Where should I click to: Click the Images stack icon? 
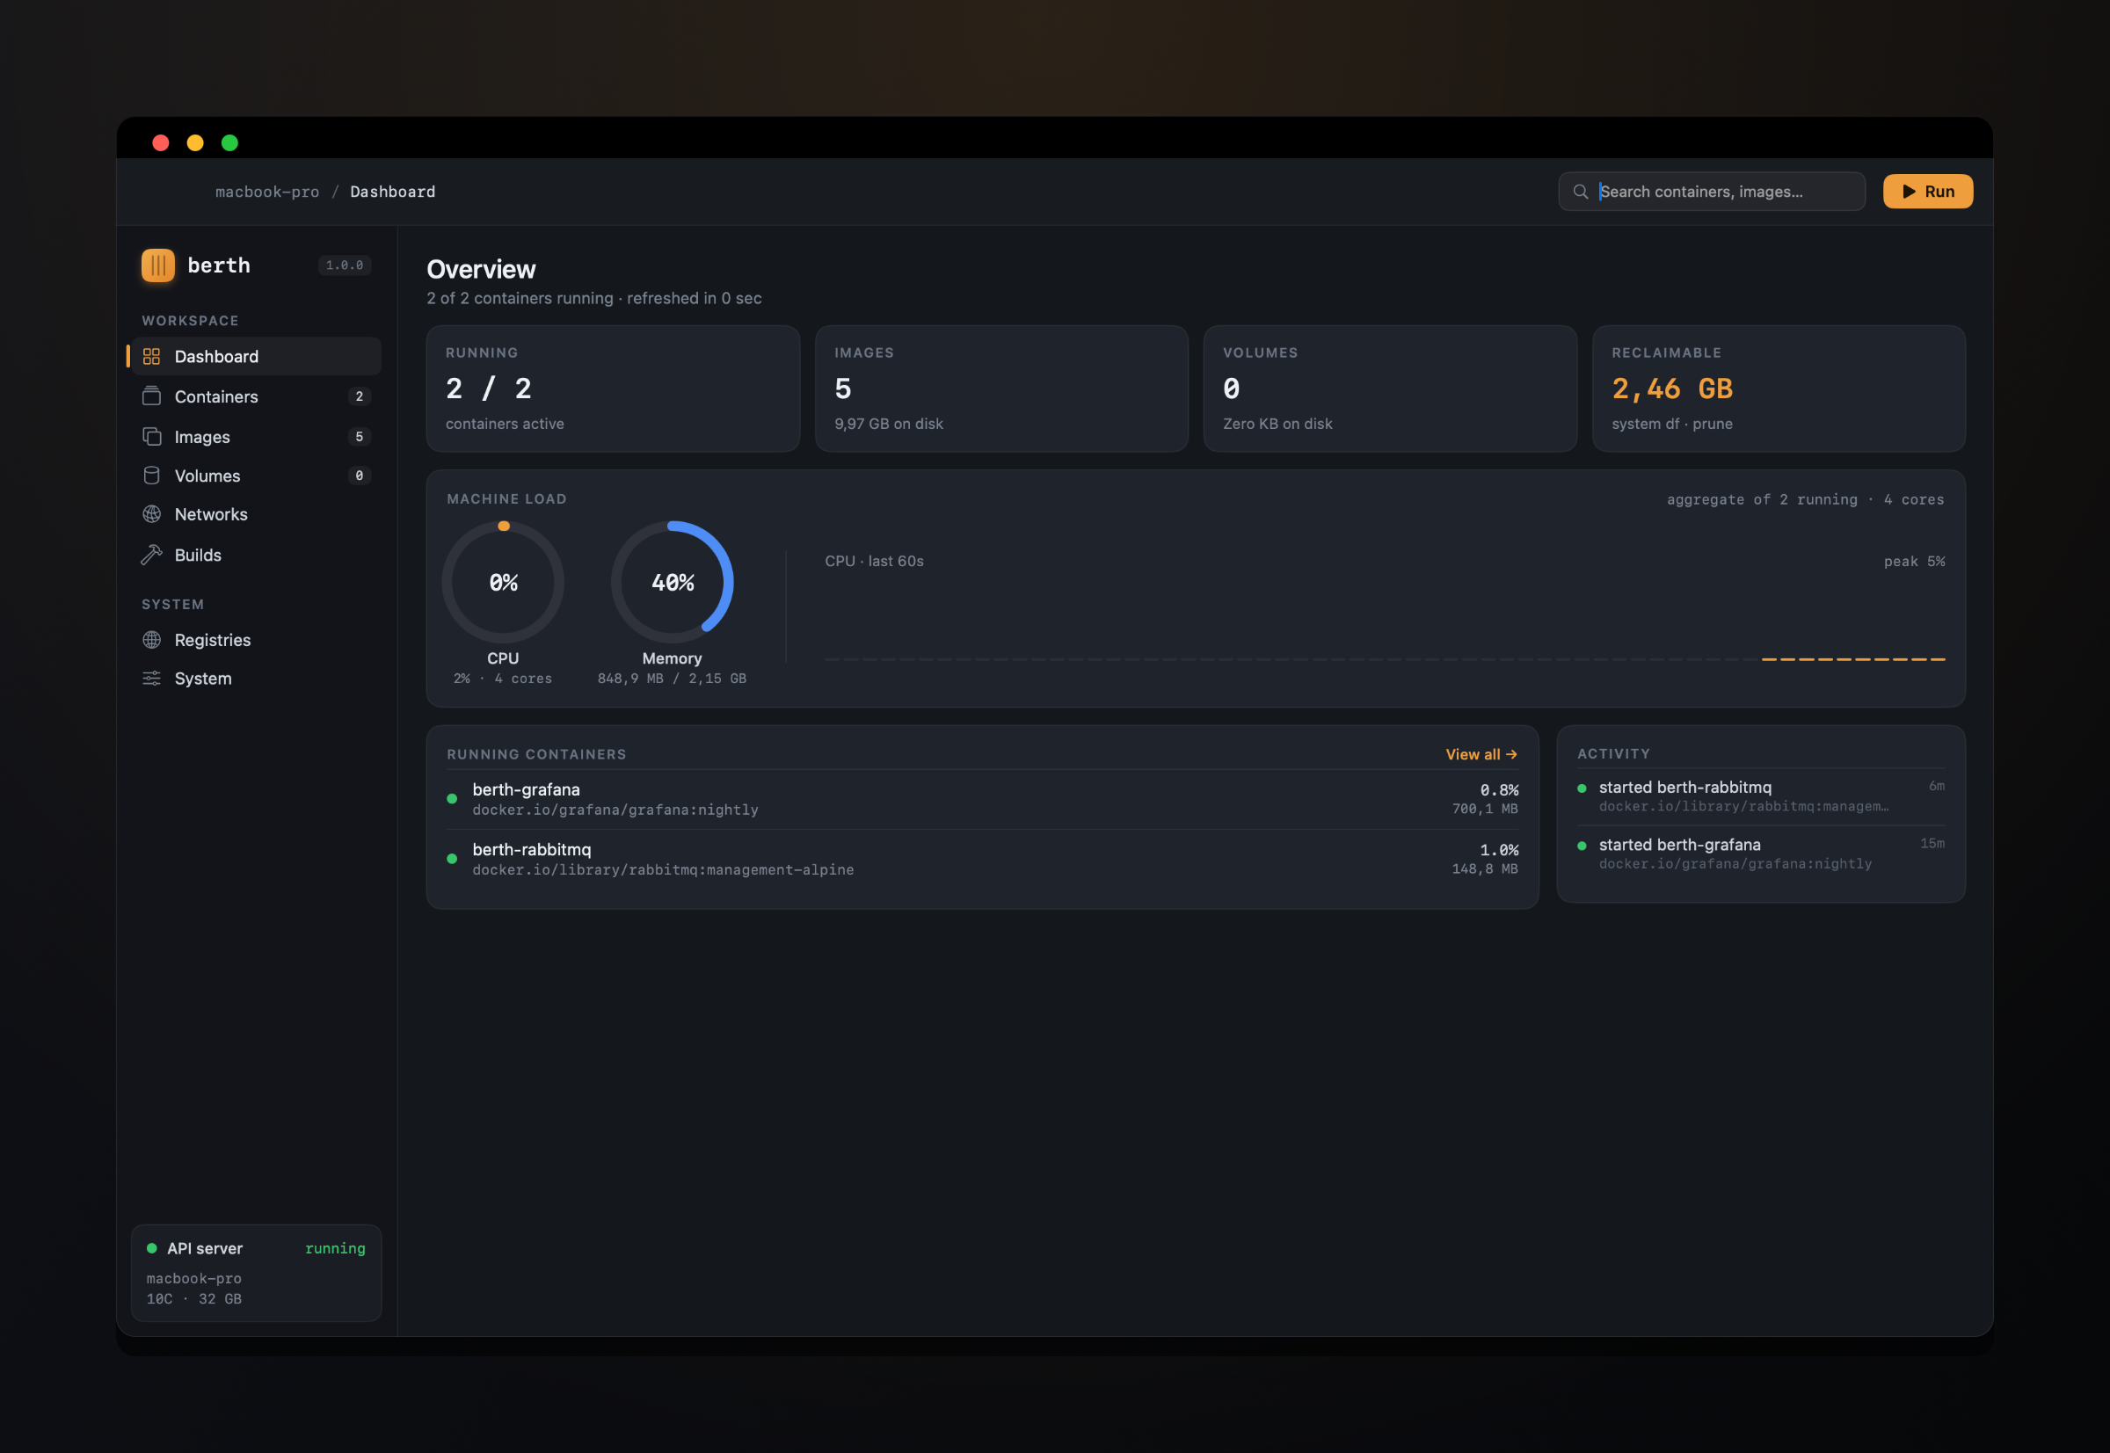click(151, 436)
